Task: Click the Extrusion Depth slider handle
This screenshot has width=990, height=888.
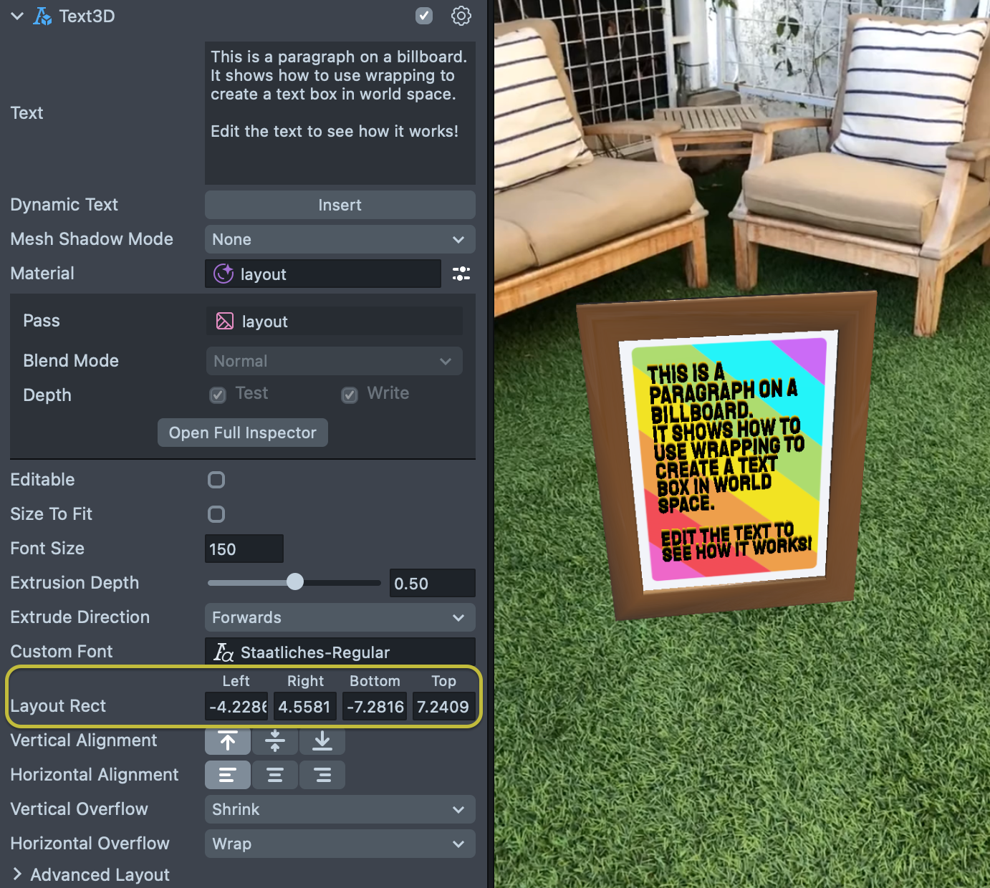Action: (x=295, y=582)
